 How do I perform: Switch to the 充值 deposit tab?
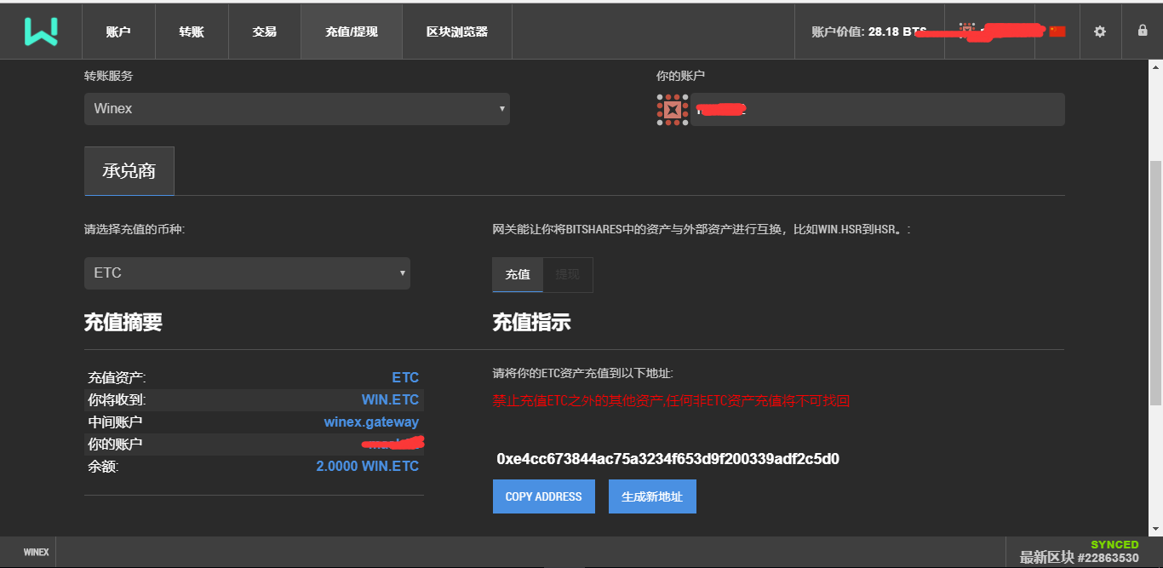[518, 274]
